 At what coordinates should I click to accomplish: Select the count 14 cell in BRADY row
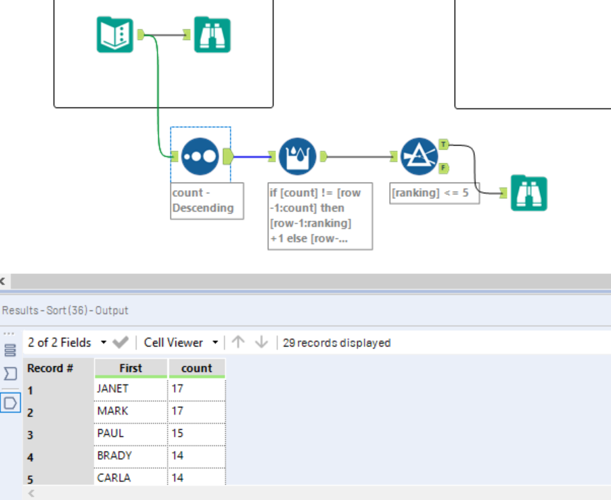(x=197, y=455)
